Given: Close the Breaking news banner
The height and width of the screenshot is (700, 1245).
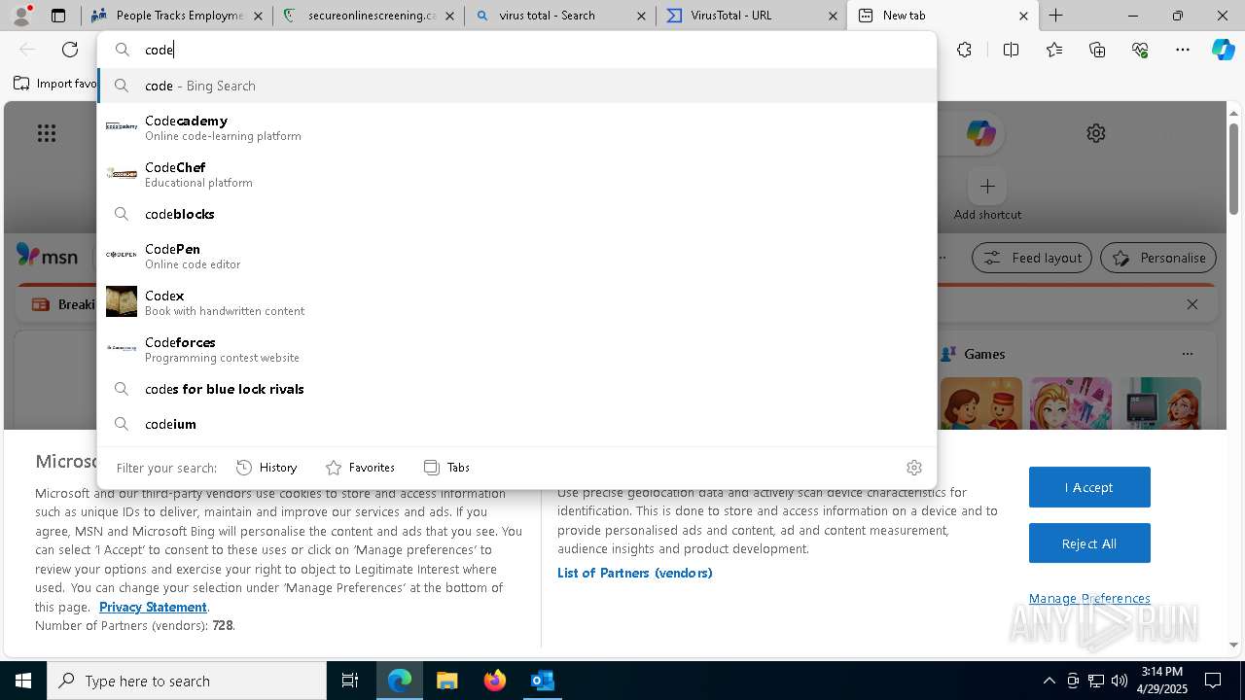Looking at the screenshot, I should (x=1192, y=304).
